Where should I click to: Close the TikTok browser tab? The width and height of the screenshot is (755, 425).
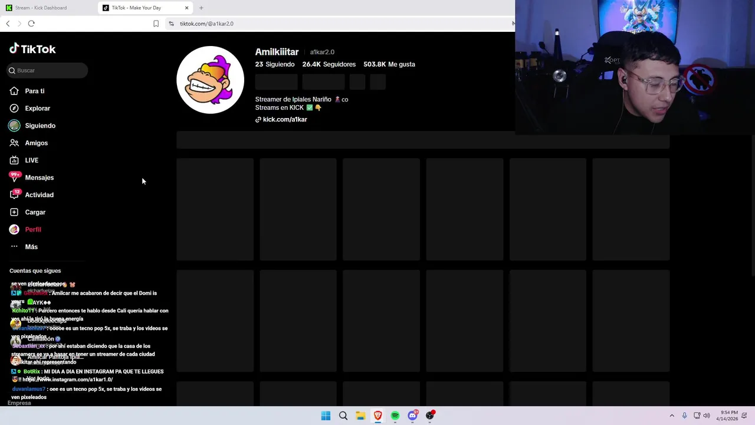coord(186,8)
